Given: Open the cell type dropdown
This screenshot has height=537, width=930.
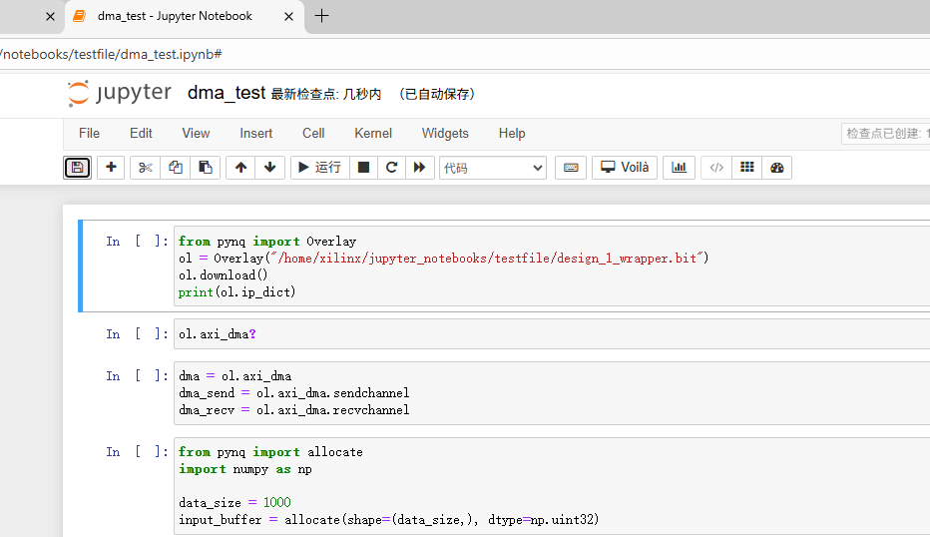Looking at the screenshot, I should 493,168.
